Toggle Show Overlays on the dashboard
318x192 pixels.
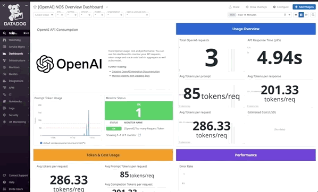tap(256, 7)
